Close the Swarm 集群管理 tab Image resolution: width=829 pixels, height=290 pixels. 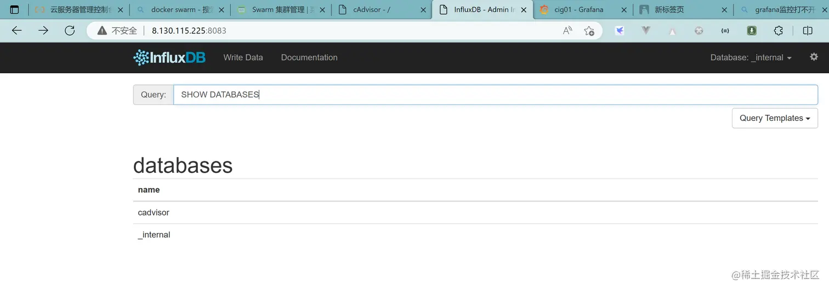pyautogui.click(x=321, y=10)
